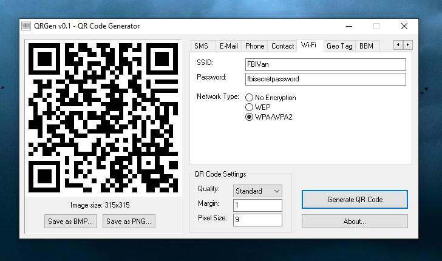The width and height of the screenshot is (442, 261).
Task: Click the 'Quality:' label
Action: 208,189
